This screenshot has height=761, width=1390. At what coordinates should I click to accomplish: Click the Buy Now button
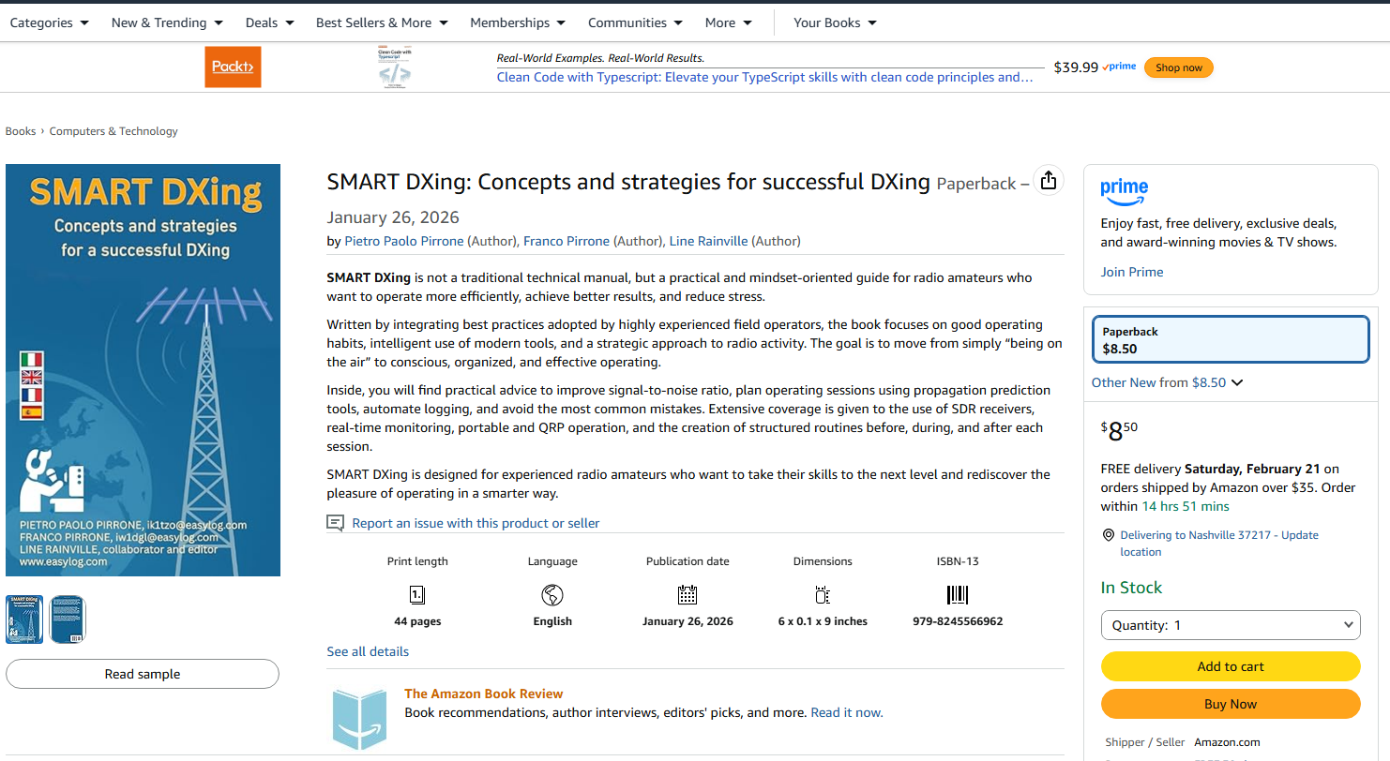pos(1231,704)
